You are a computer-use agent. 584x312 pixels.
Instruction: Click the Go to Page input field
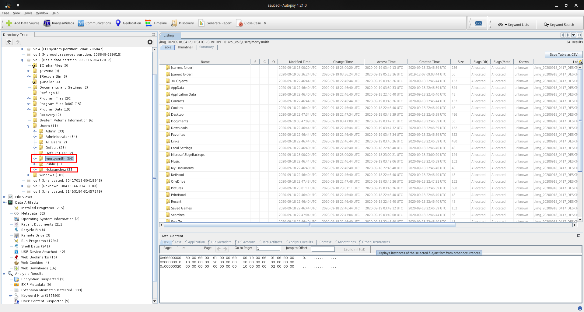coord(268,248)
